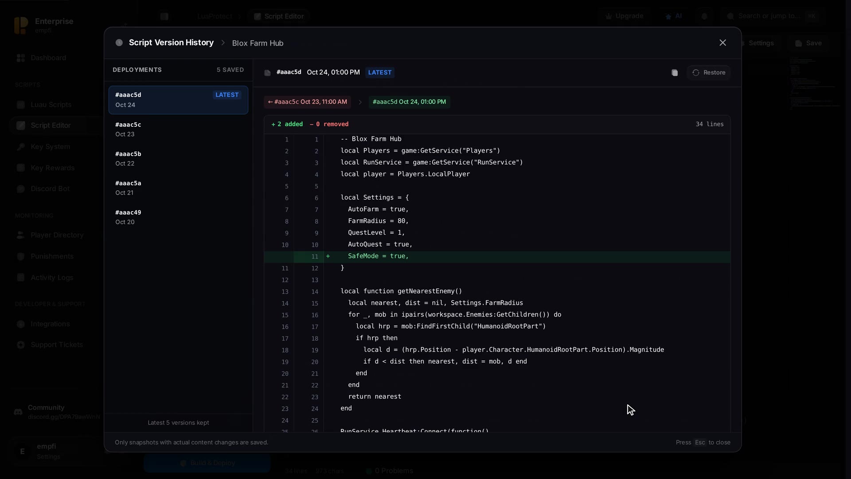This screenshot has height=479, width=851.
Task: Click the '– 0 removed' diff summary
Action: (329, 124)
